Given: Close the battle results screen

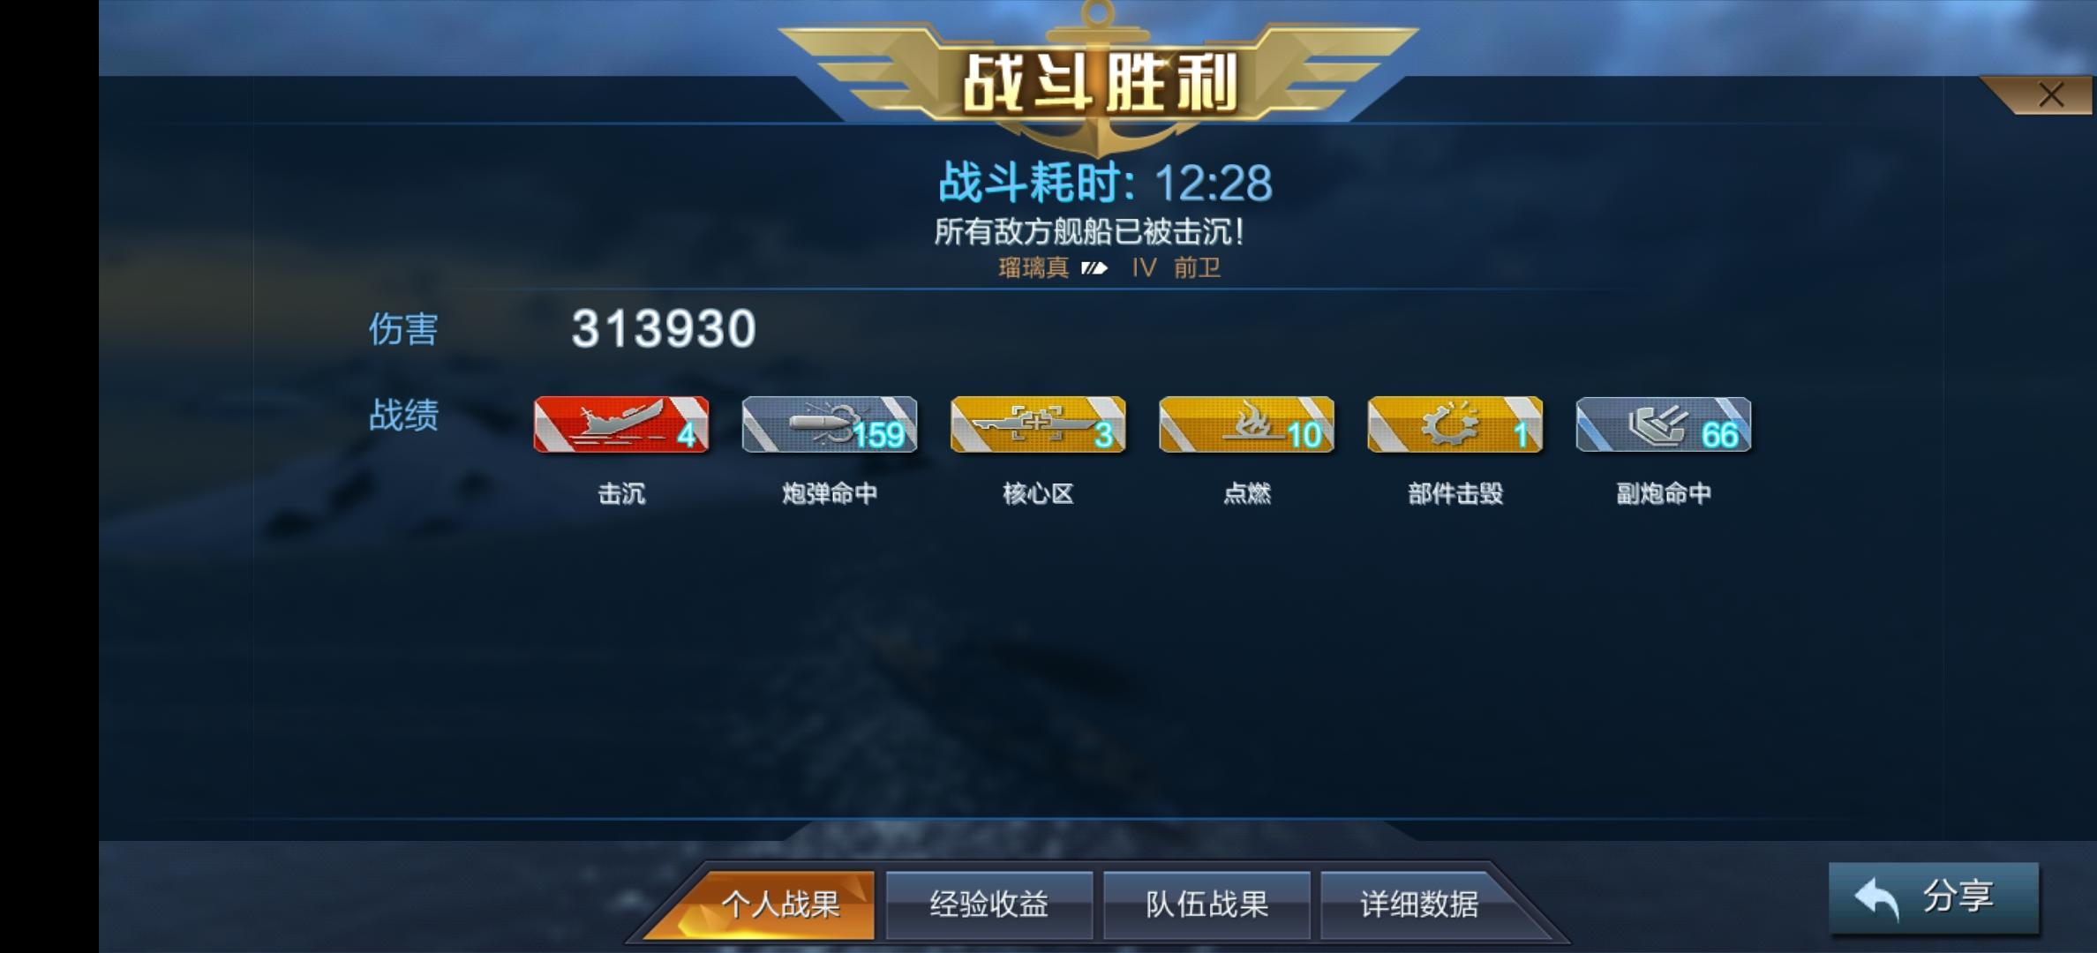Looking at the screenshot, I should [x=2050, y=95].
